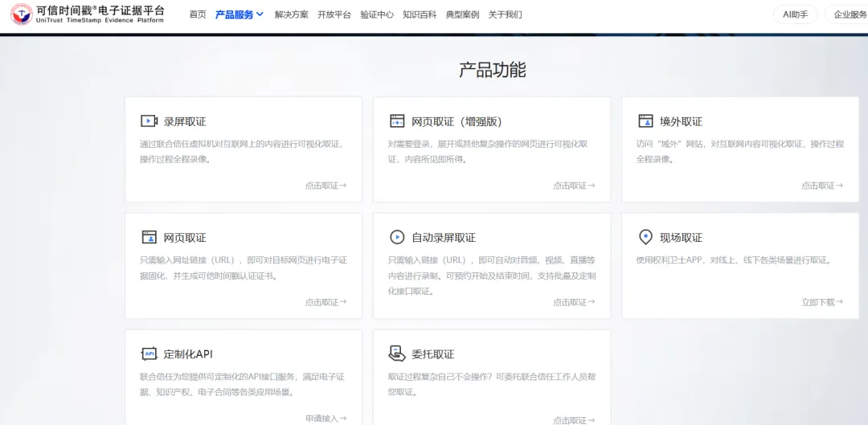Click the 自动录屏取证 play circle icon
The width and height of the screenshot is (868, 425).
[397, 237]
